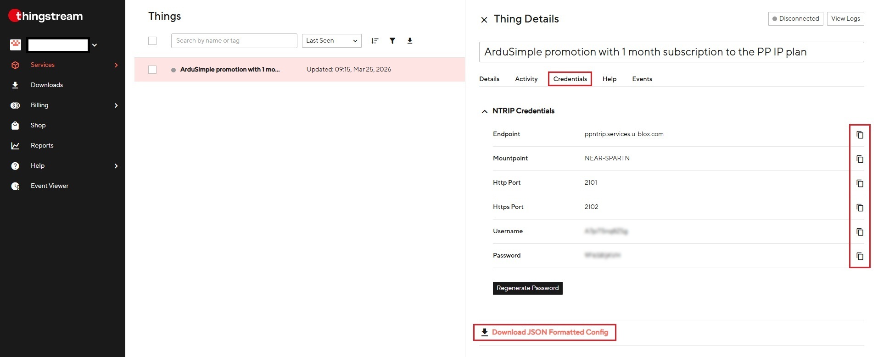878x357 pixels.
Task: Copy the Endpoint value to clipboard
Action: 860,135
